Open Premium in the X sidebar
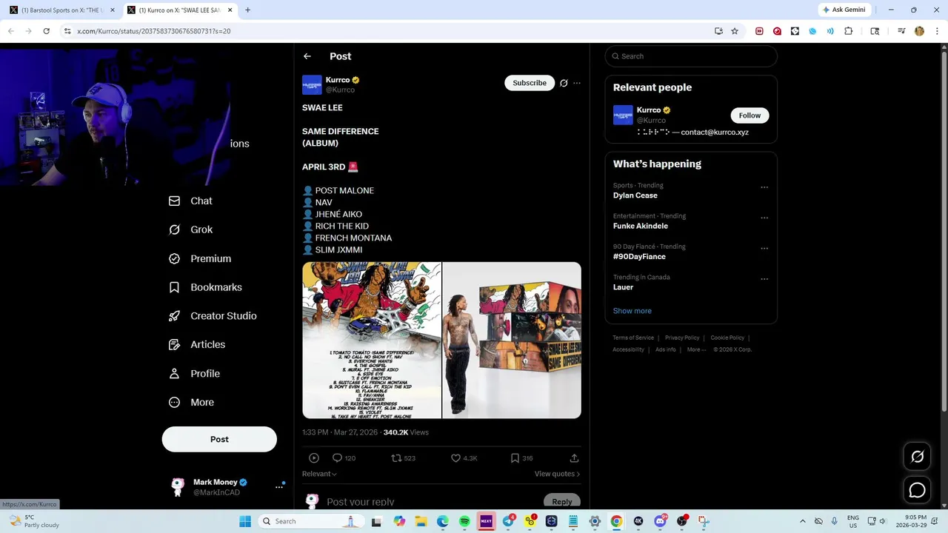Screen dimensions: 948x533 (200, 258)
